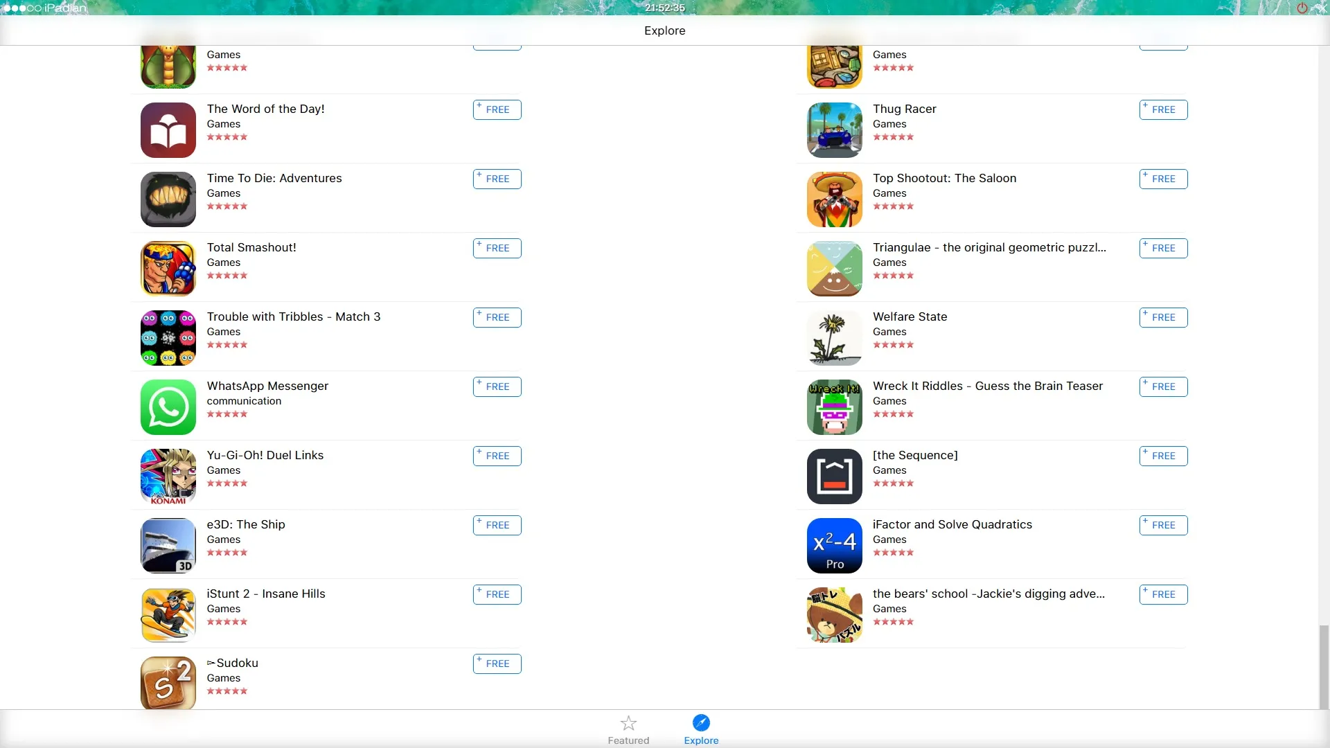
Task: Switch to the Featured tab
Action: coord(628,730)
